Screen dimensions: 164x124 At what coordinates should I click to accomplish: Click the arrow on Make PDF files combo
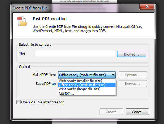pos(113,75)
